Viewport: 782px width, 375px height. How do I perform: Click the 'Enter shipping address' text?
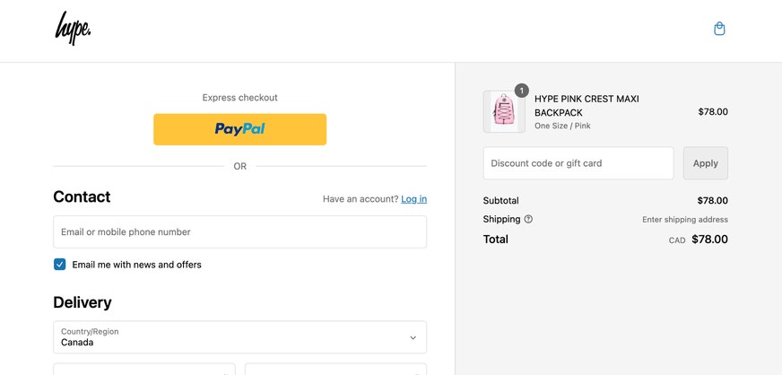click(685, 220)
